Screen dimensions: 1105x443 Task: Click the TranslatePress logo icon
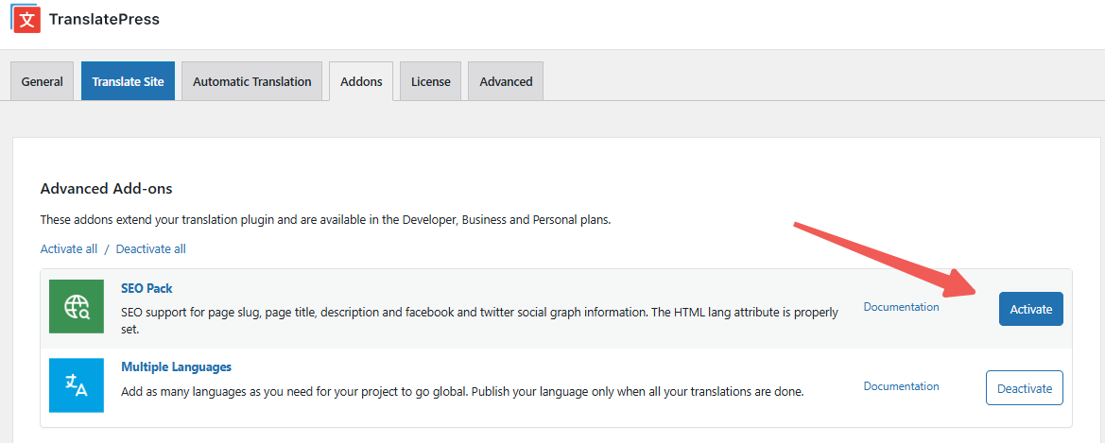pyautogui.click(x=26, y=19)
